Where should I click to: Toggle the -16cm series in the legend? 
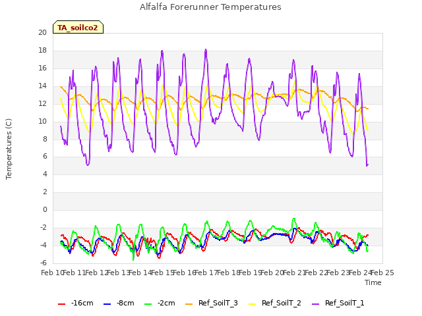[x=76, y=303]
